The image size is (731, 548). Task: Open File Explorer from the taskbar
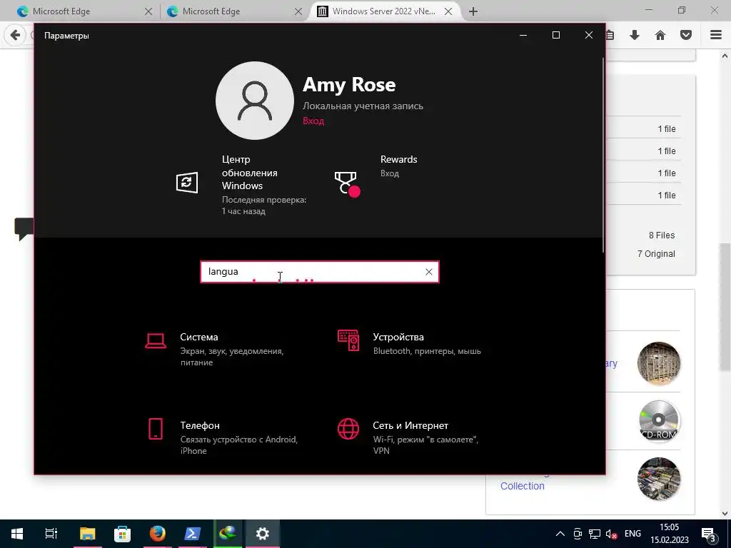[87, 534]
